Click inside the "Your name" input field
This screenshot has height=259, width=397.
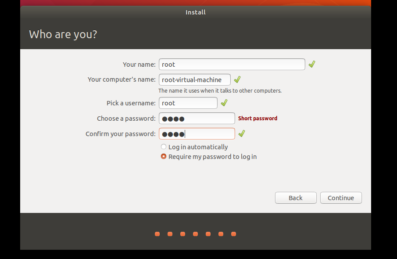tap(232, 64)
